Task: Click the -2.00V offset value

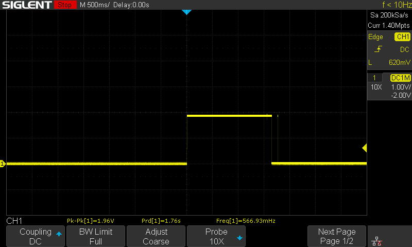Action: tap(401, 95)
